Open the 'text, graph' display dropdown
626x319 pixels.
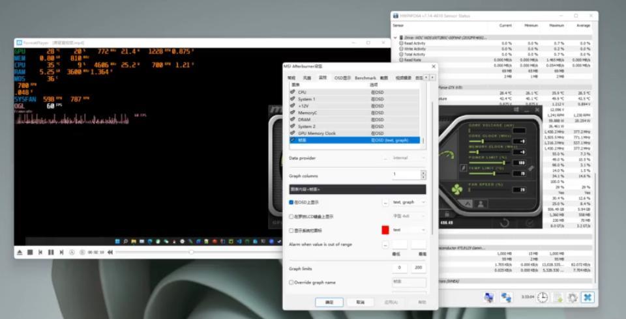[409, 202]
